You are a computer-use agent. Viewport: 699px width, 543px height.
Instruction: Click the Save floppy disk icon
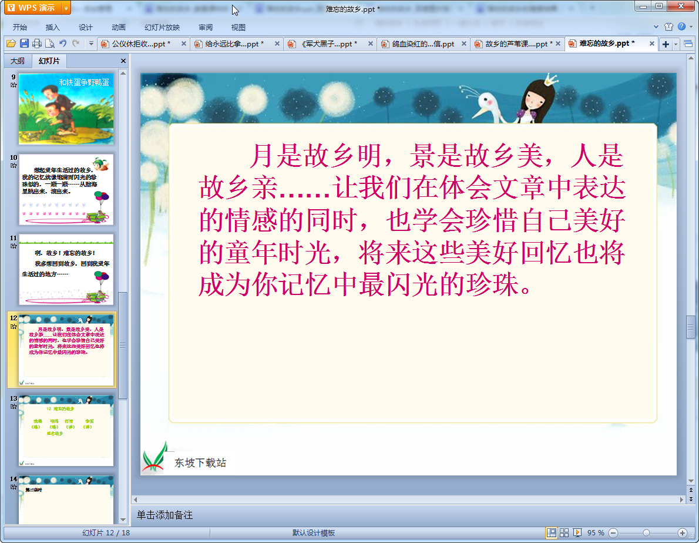[24, 43]
